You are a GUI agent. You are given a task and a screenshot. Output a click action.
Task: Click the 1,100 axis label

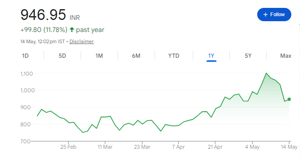point(27,74)
